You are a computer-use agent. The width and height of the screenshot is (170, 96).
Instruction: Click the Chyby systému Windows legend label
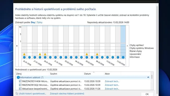click(141, 48)
